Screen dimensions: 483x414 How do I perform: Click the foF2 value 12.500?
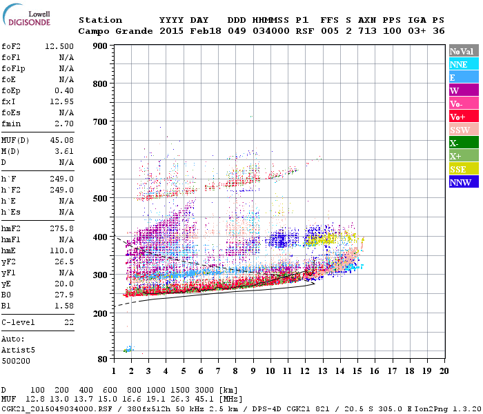[x=59, y=46]
